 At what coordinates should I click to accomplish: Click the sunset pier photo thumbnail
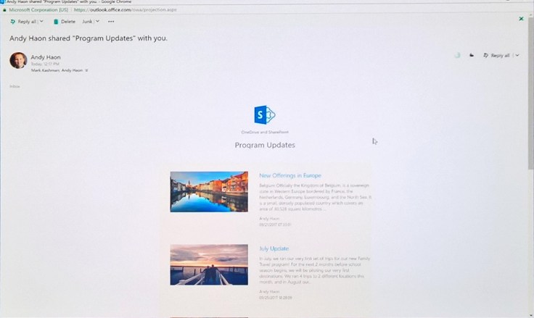coord(209,264)
